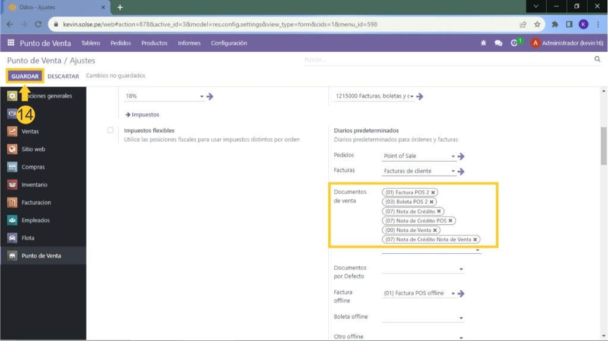Click the DESCARTAR button
This screenshot has width=608, height=341.
pos(63,77)
